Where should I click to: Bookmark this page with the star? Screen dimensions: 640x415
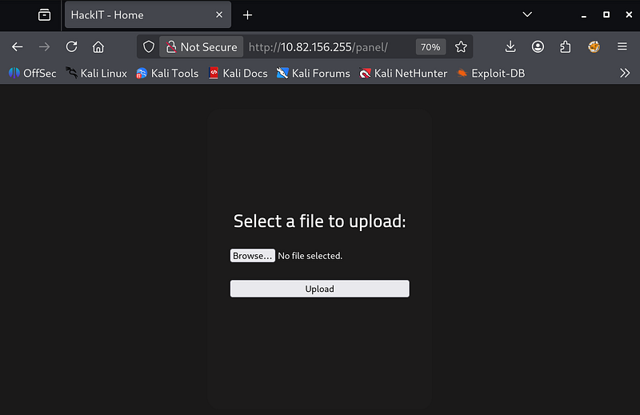(x=461, y=47)
